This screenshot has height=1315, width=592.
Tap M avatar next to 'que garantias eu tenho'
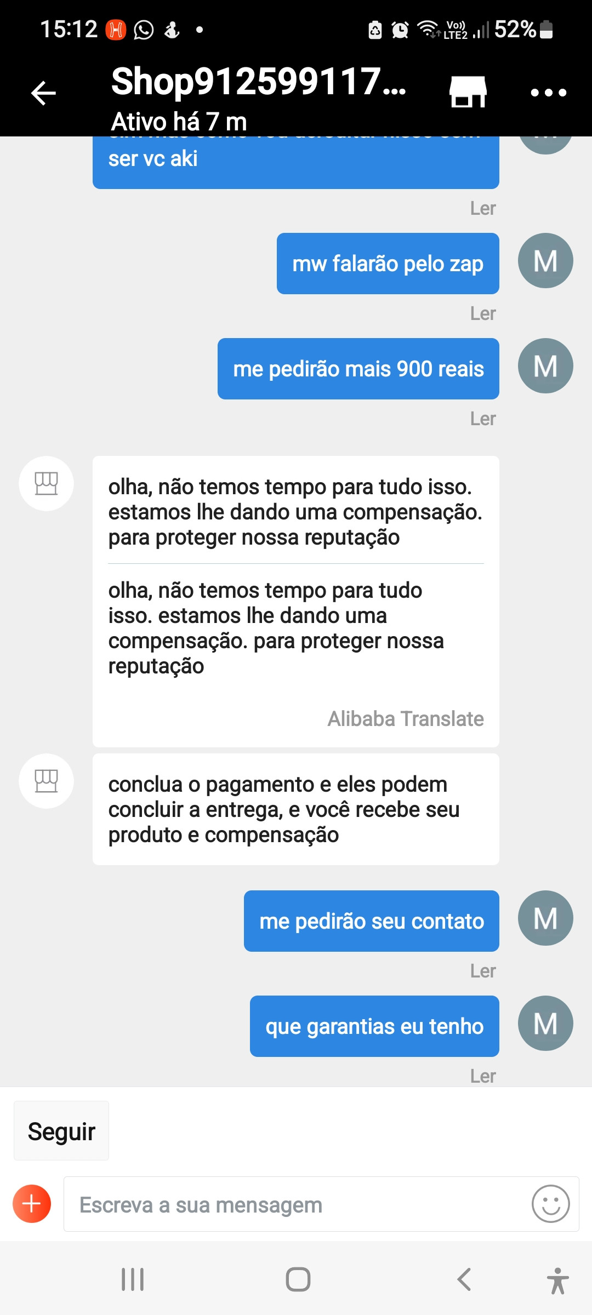point(545,1023)
